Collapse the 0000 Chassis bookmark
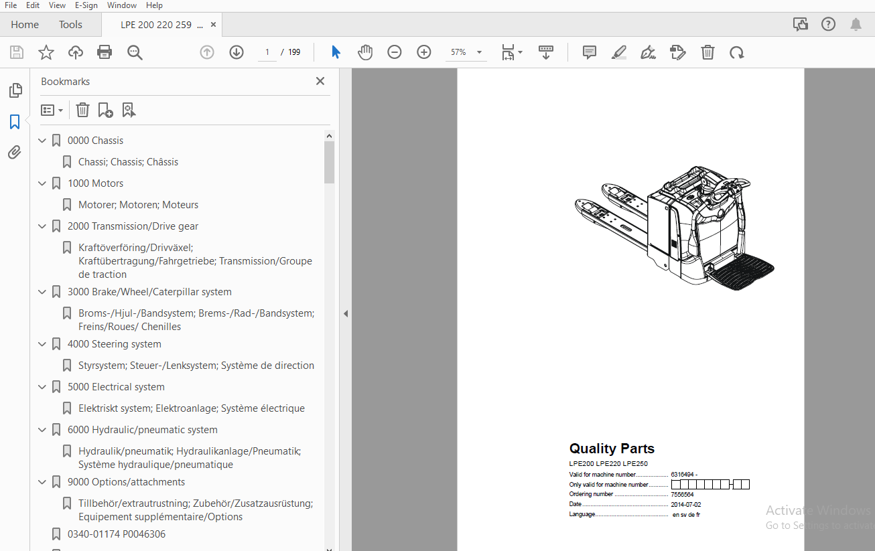 tap(42, 141)
